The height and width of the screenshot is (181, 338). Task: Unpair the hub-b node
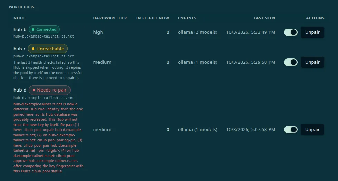click(x=312, y=32)
